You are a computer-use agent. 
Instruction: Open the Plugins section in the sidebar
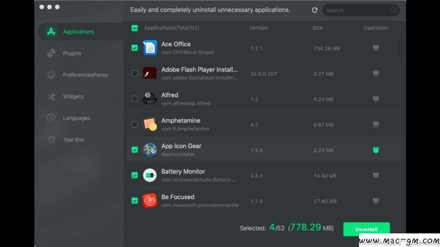(72, 53)
